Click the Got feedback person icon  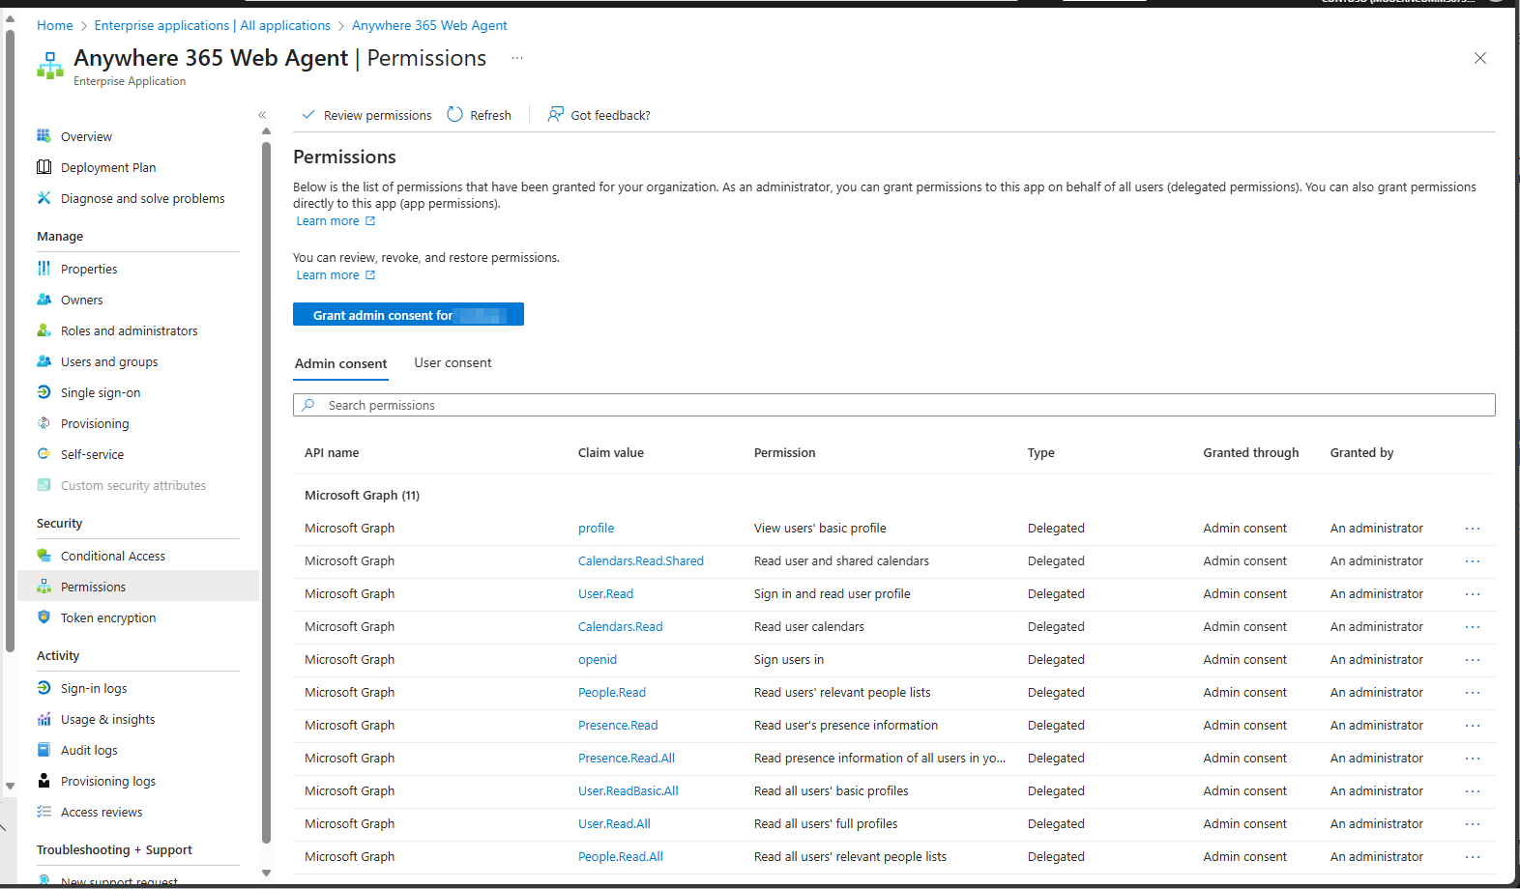555,114
